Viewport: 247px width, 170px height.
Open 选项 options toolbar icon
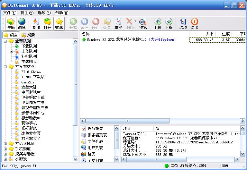tap(183, 23)
